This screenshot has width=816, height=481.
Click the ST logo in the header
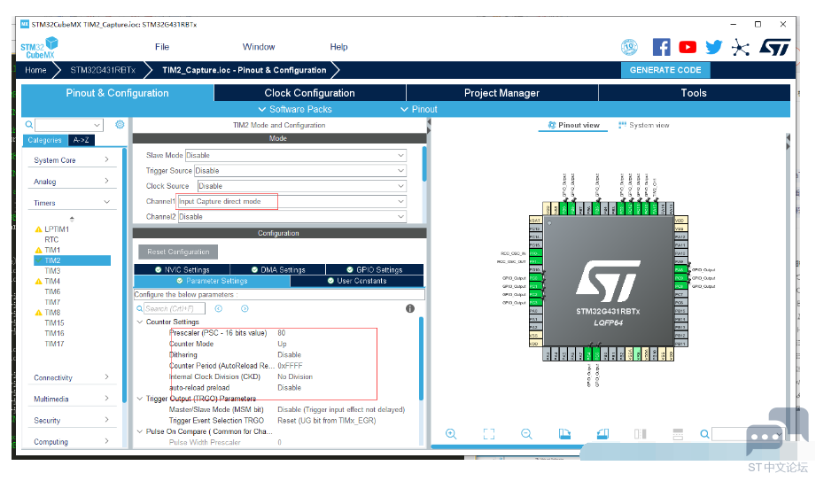(x=775, y=47)
